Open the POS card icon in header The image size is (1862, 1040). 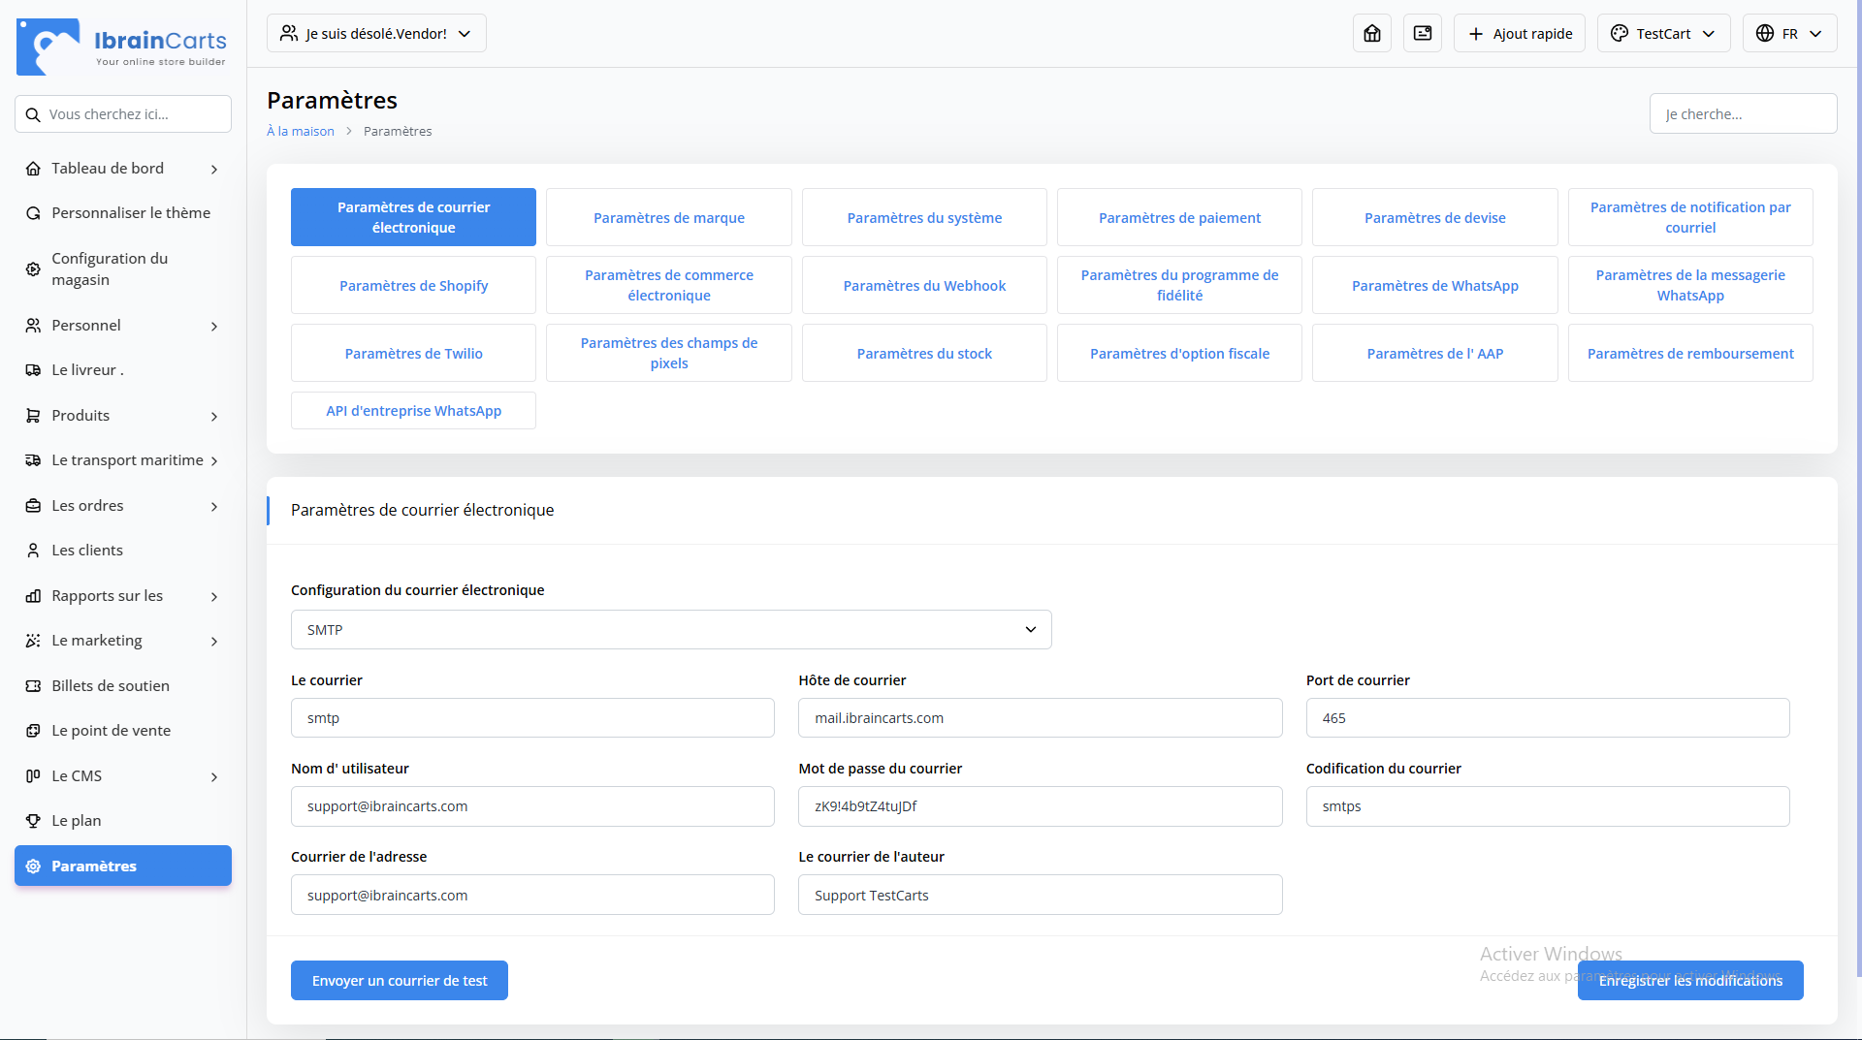(x=1422, y=34)
